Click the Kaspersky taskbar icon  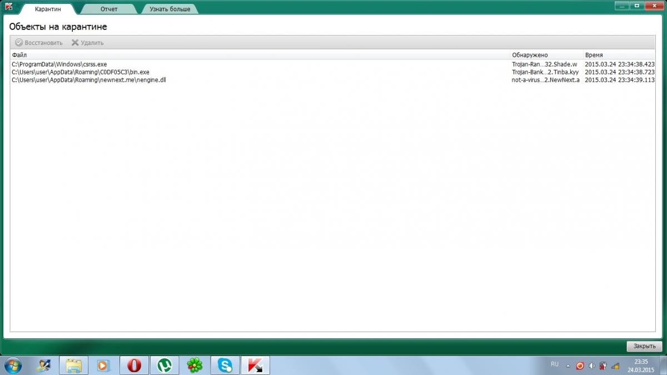click(x=256, y=366)
